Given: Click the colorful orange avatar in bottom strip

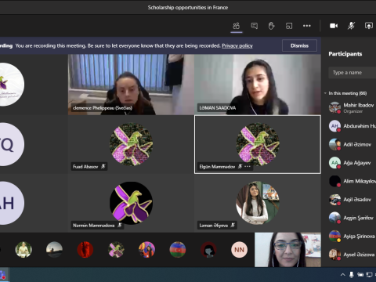Looking at the screenshot, I should pyautogui.click(x=146, y=250).
